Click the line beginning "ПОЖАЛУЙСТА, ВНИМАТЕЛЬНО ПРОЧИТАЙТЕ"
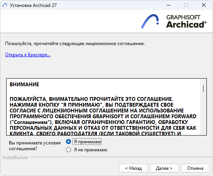The width and height of the screenshot is (213, 176). (x=91, y=99)
